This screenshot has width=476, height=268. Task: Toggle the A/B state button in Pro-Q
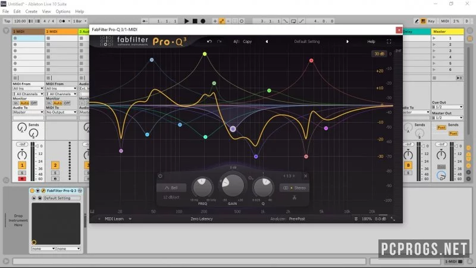click(x=236, y=41)
